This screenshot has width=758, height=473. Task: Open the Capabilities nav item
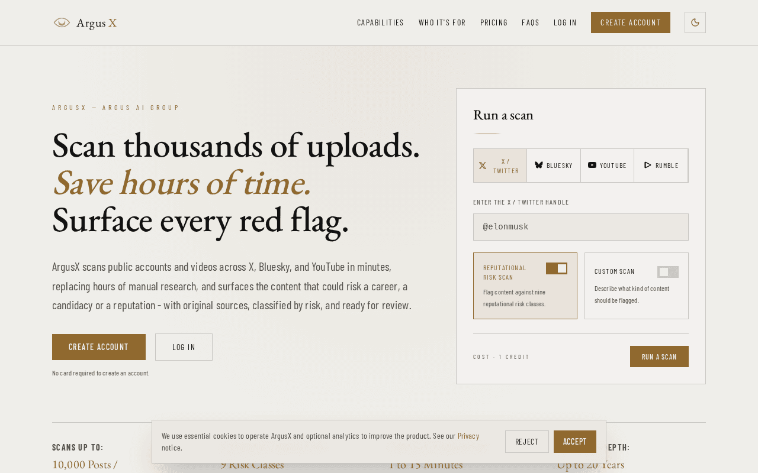pyautogui.click(x=380, y=22)
